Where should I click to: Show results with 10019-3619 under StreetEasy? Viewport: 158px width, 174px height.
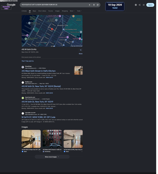49,78
